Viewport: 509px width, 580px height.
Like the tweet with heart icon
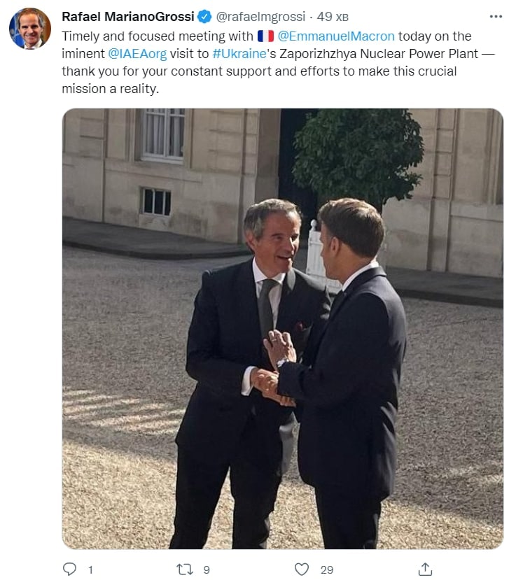(302, 570)
